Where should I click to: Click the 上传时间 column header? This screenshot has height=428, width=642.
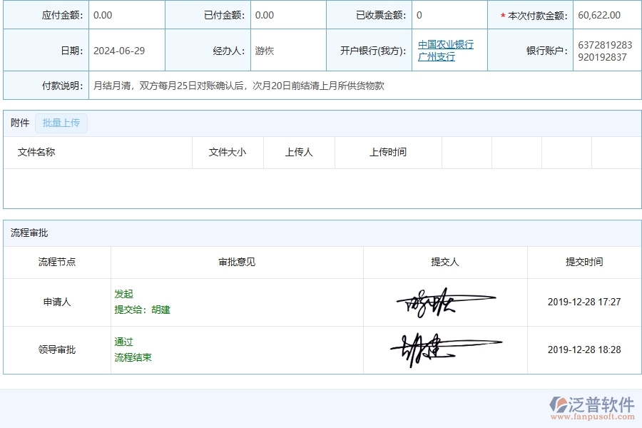[x=389, y=152]
